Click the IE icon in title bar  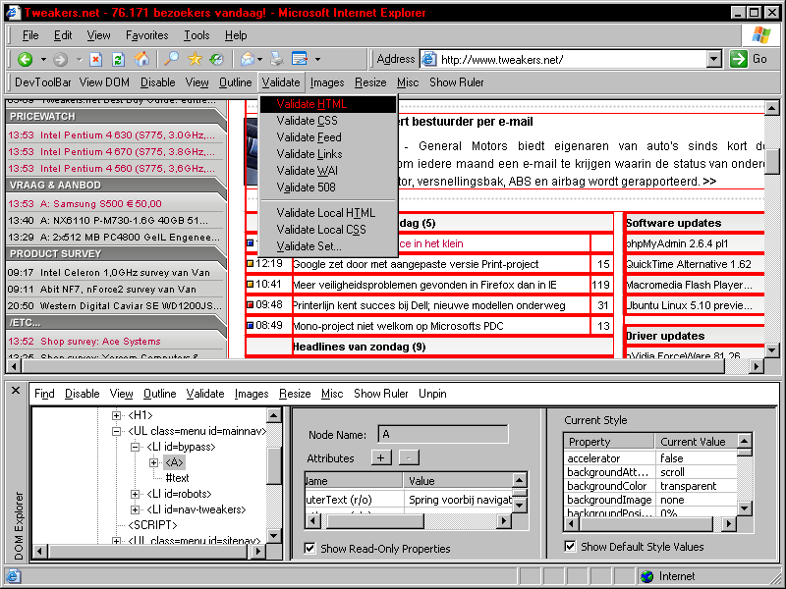coord(13,12)
